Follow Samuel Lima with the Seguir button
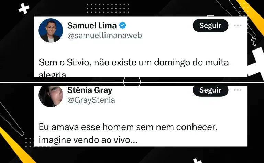264x163 pixels. [x=210, y=25]
